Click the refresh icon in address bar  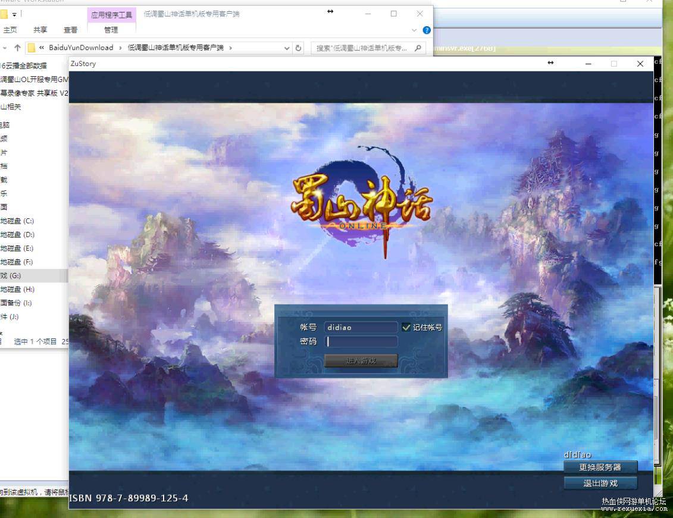[x=298, y=48]
